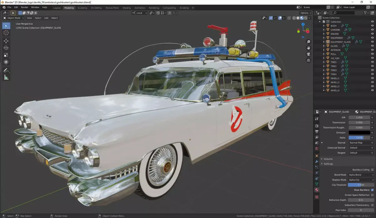
Task: Select the Annotate tool
Action: pos(6,70)
